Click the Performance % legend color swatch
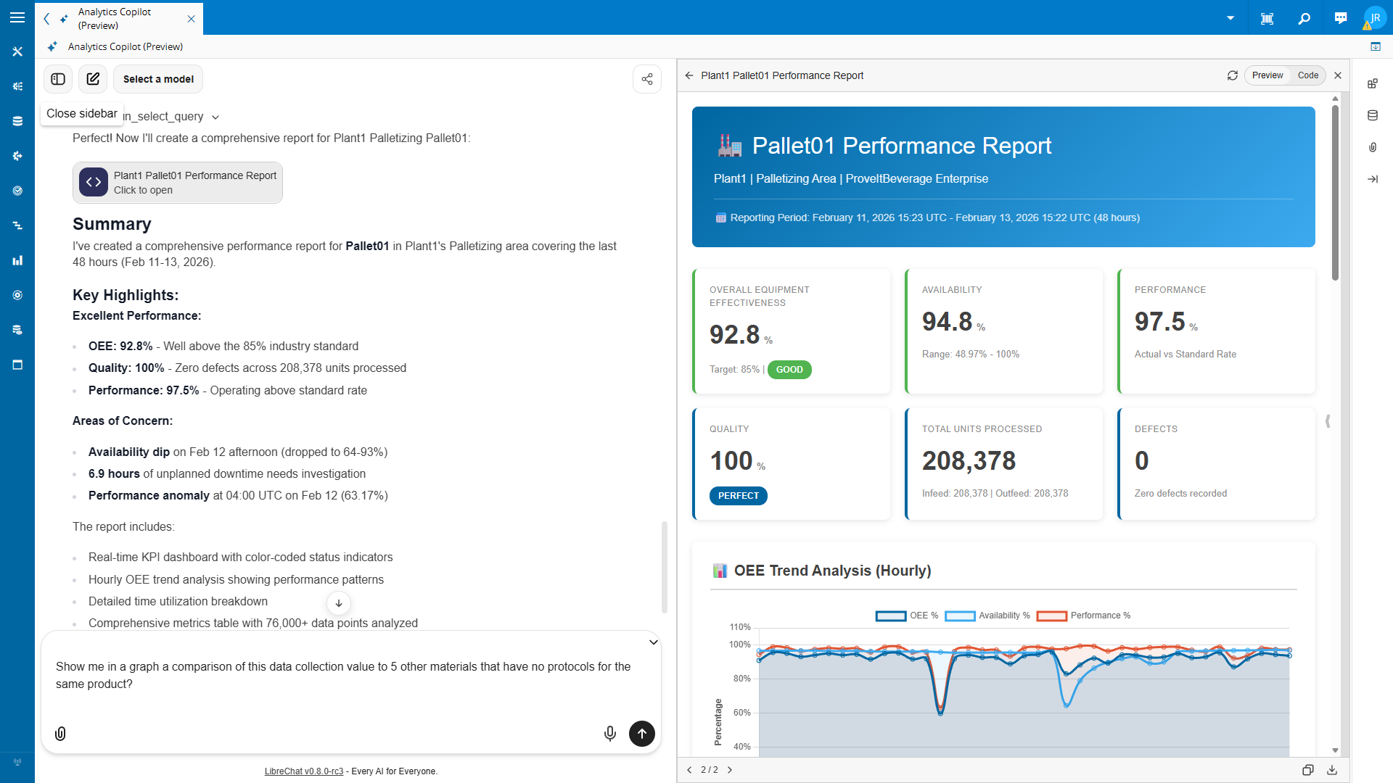The height and width of the screenshot is (783, 1393). (x=1051, y=616)
